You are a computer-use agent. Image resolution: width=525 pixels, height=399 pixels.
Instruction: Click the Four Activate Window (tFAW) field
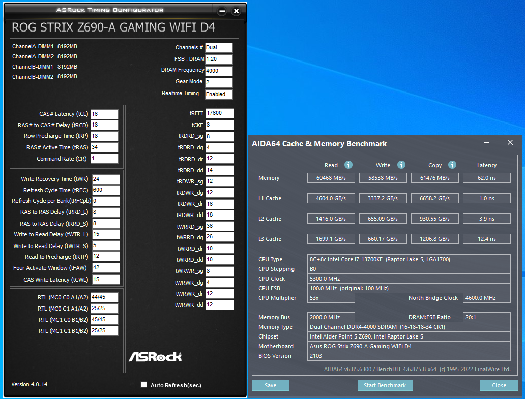pyautogui.click(x=106, y=268)
